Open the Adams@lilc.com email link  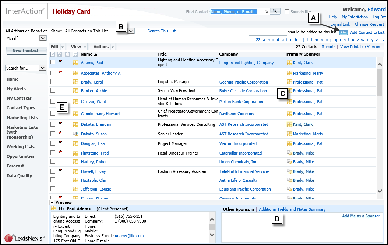pyautogui.click(x=129, y=236)
